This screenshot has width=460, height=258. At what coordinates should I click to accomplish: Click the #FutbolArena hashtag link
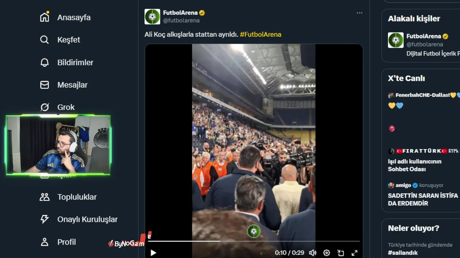tap(261, 34)
